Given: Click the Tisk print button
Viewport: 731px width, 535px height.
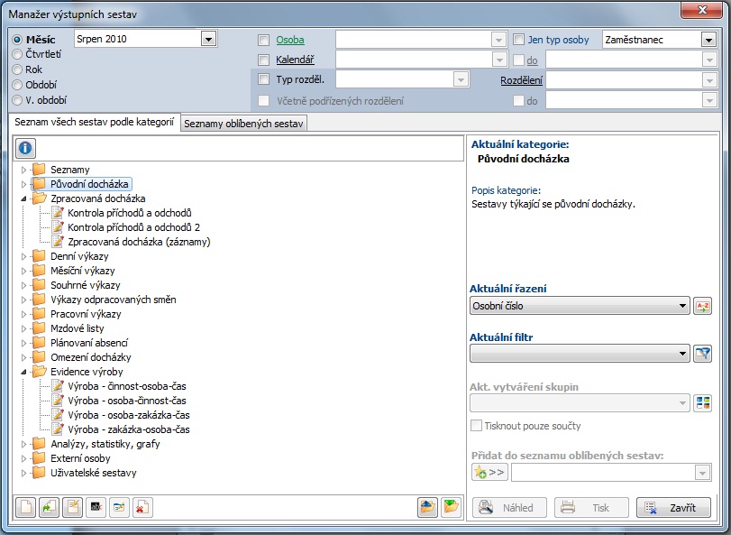Looking at the screenshot, I should tap(591, 507).
